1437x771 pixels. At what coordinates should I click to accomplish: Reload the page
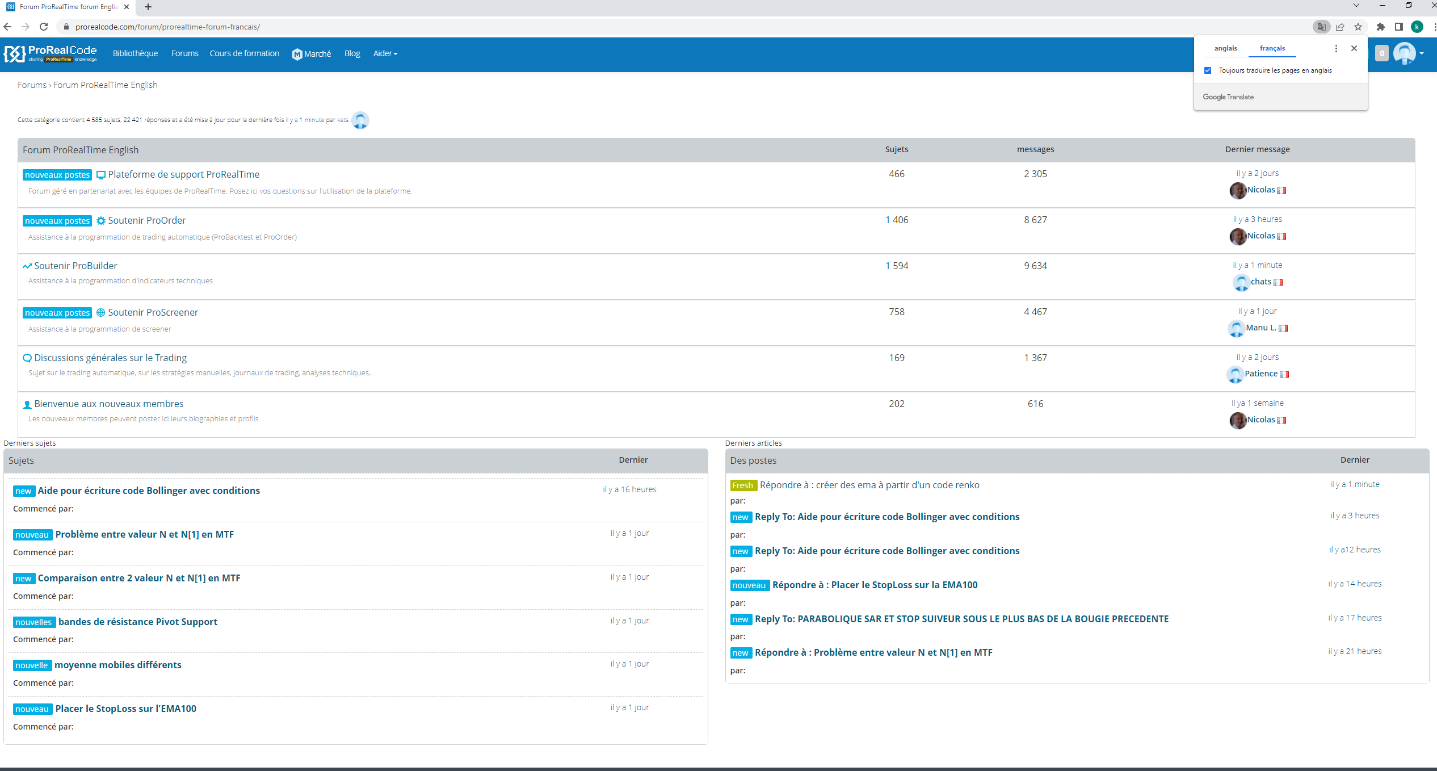(x=44, y=27)
